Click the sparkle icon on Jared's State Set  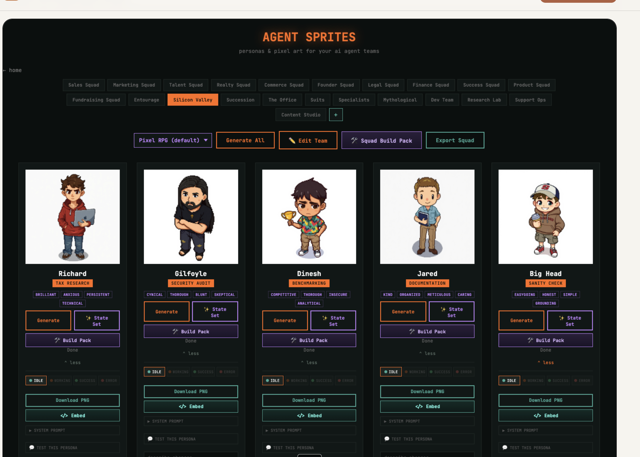(x=443, y=309)
